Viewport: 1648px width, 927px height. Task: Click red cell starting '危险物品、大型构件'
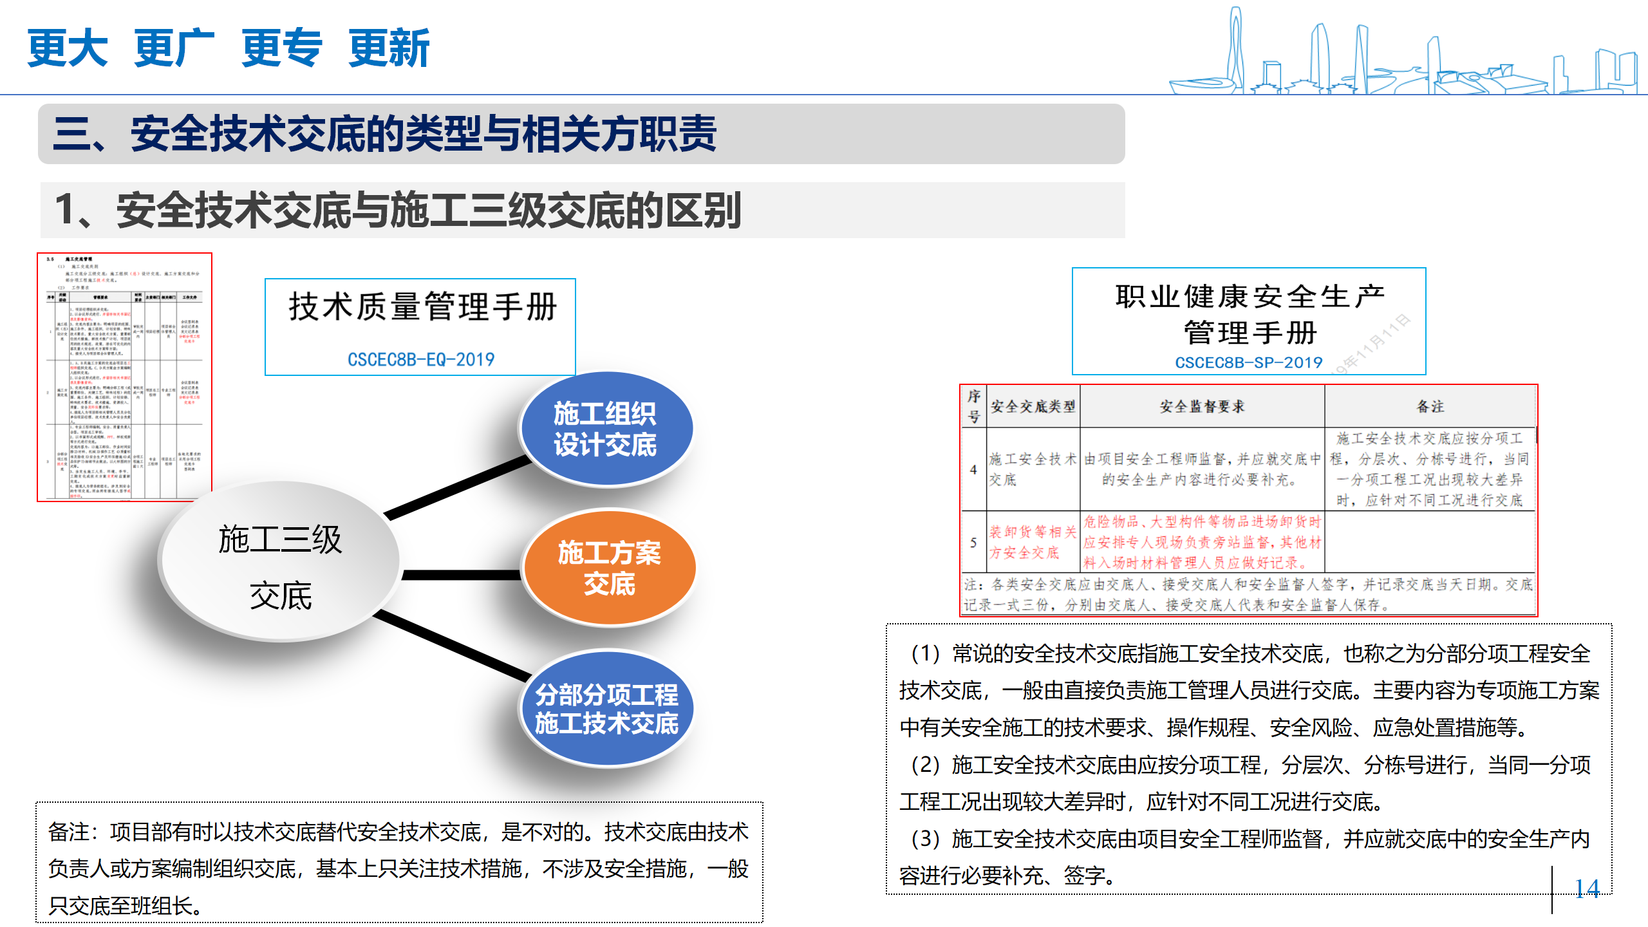tap(1202, 542)
